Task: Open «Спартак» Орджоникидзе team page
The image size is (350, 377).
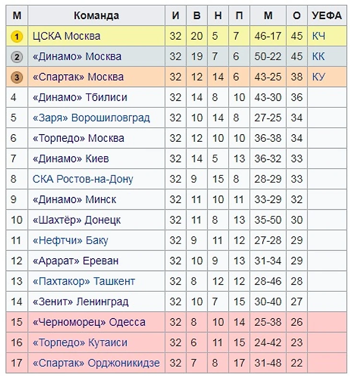Action: [x=96, y=363]
